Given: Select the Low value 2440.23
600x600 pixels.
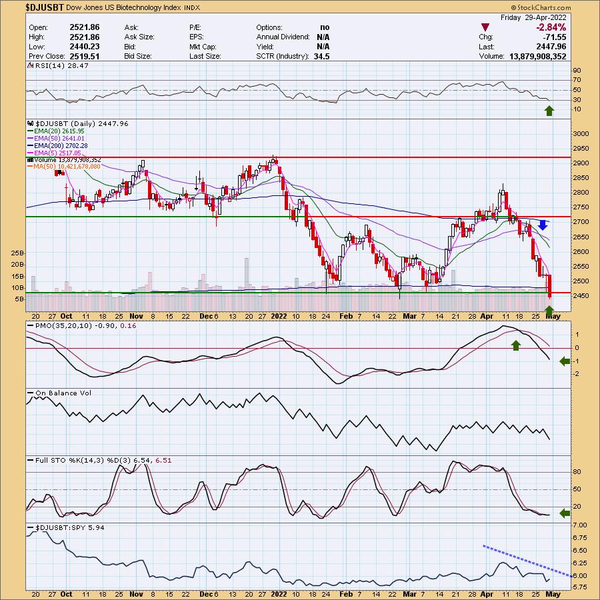Looking at the screenshot, I should 85,46.
